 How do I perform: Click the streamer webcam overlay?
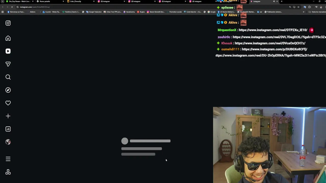pyautogui.click(x=269, y=145)
